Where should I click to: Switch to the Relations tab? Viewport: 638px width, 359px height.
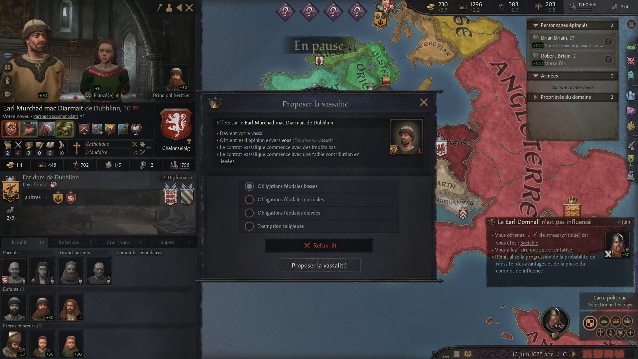point(75,243)
